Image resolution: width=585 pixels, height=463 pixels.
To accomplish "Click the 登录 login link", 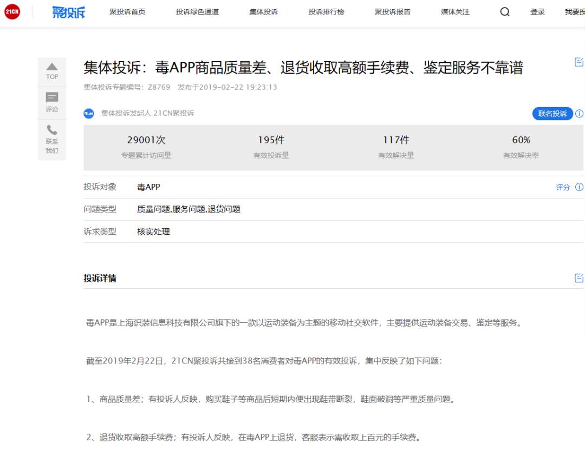I will click(537, 11).
